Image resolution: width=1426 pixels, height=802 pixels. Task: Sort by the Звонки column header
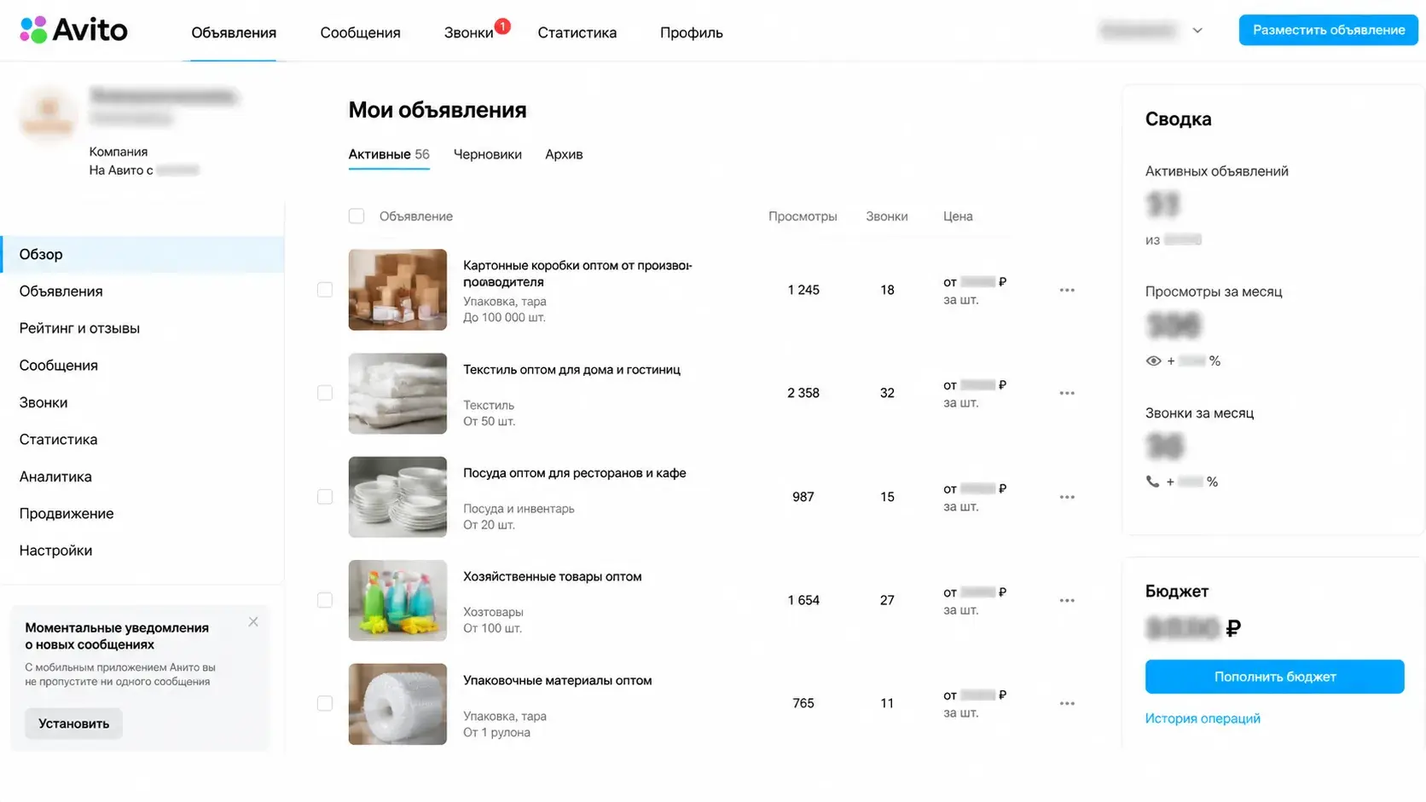click(x=887, y=216)
